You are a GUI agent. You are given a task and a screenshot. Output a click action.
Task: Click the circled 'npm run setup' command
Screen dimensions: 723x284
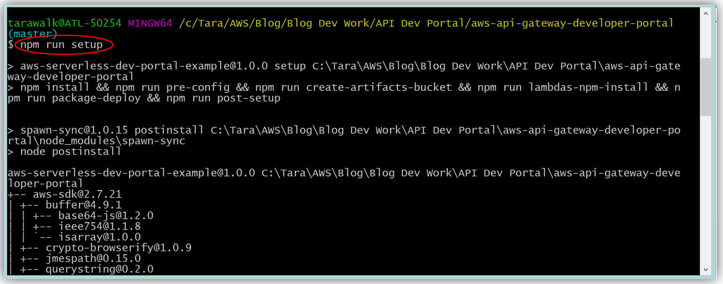[62, 45]
